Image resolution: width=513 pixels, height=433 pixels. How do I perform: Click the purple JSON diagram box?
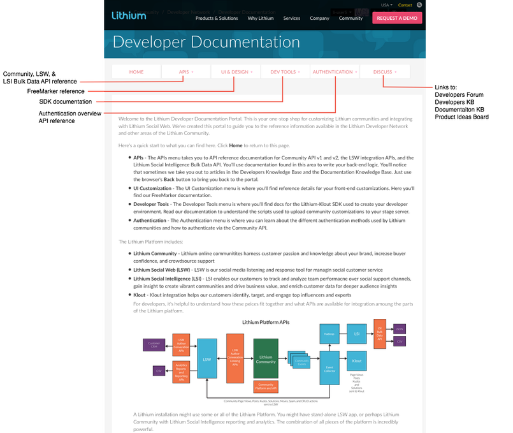399,329
